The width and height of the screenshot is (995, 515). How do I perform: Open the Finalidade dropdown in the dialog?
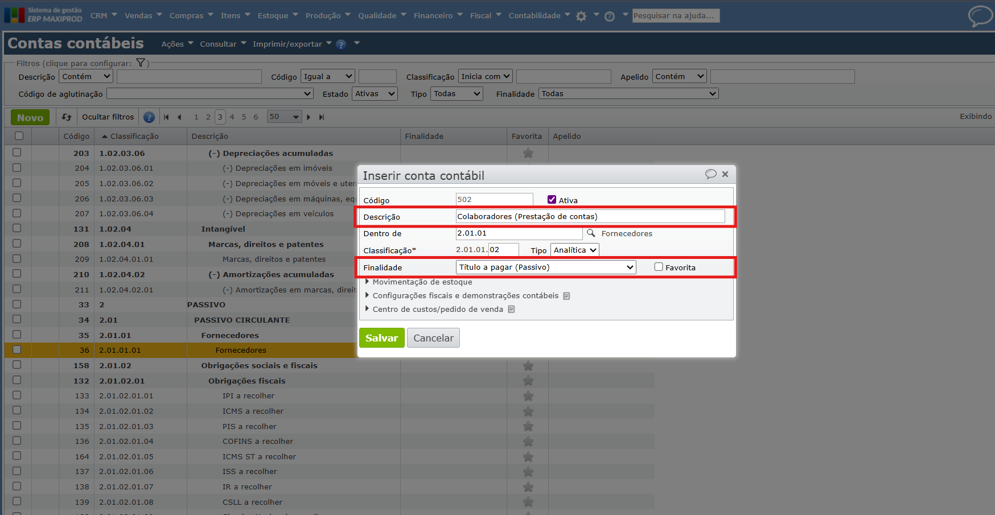click(546, 267)
